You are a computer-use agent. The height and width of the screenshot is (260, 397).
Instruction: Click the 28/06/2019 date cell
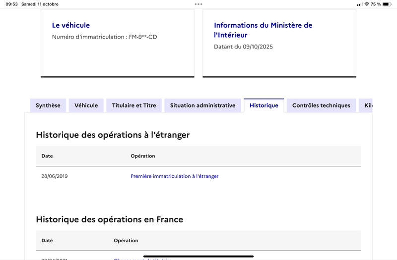point(55,176)
